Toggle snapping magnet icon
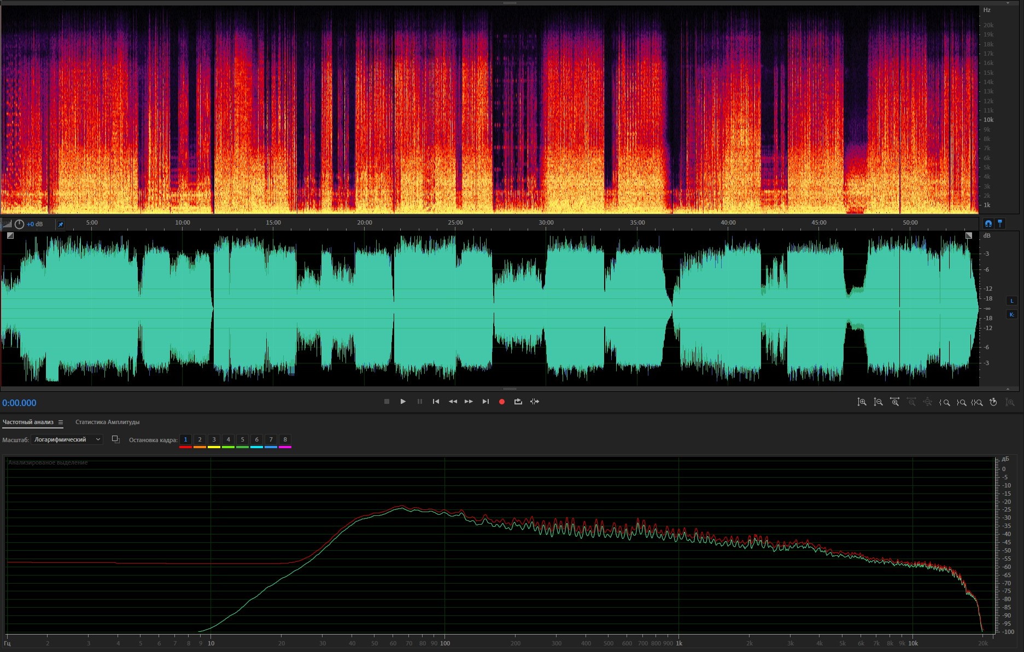This screenshot has height=652, width=1024. [x=988, y=224]
